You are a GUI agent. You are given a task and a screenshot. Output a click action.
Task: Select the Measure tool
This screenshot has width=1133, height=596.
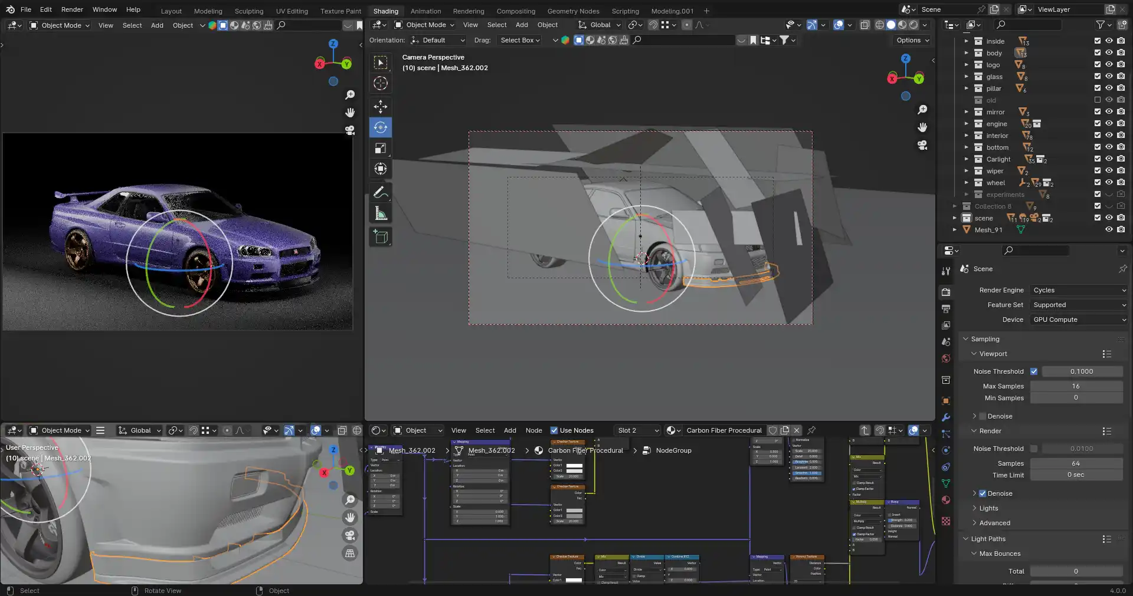point(381,214)
